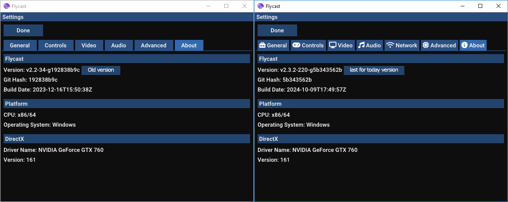This screenshot has height=202, width=508.
Task: Click the info icon on right window About tab
Action: (x=464, y=45)
